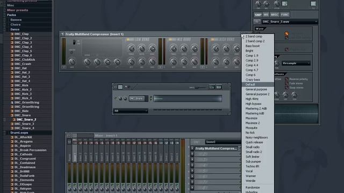The height and width of the screenshot is (193, 344).
Task: Toggle Fade stereo option
Action: [286, 84]
